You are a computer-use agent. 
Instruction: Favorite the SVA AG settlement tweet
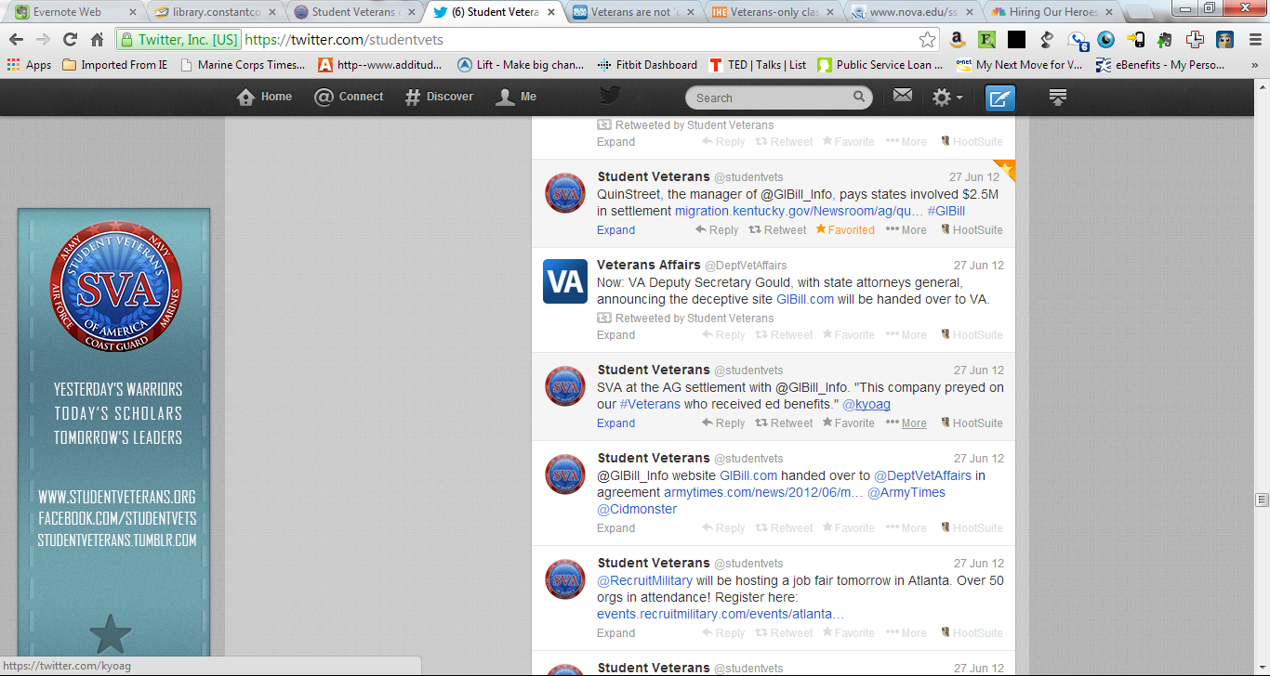(848, 423)
